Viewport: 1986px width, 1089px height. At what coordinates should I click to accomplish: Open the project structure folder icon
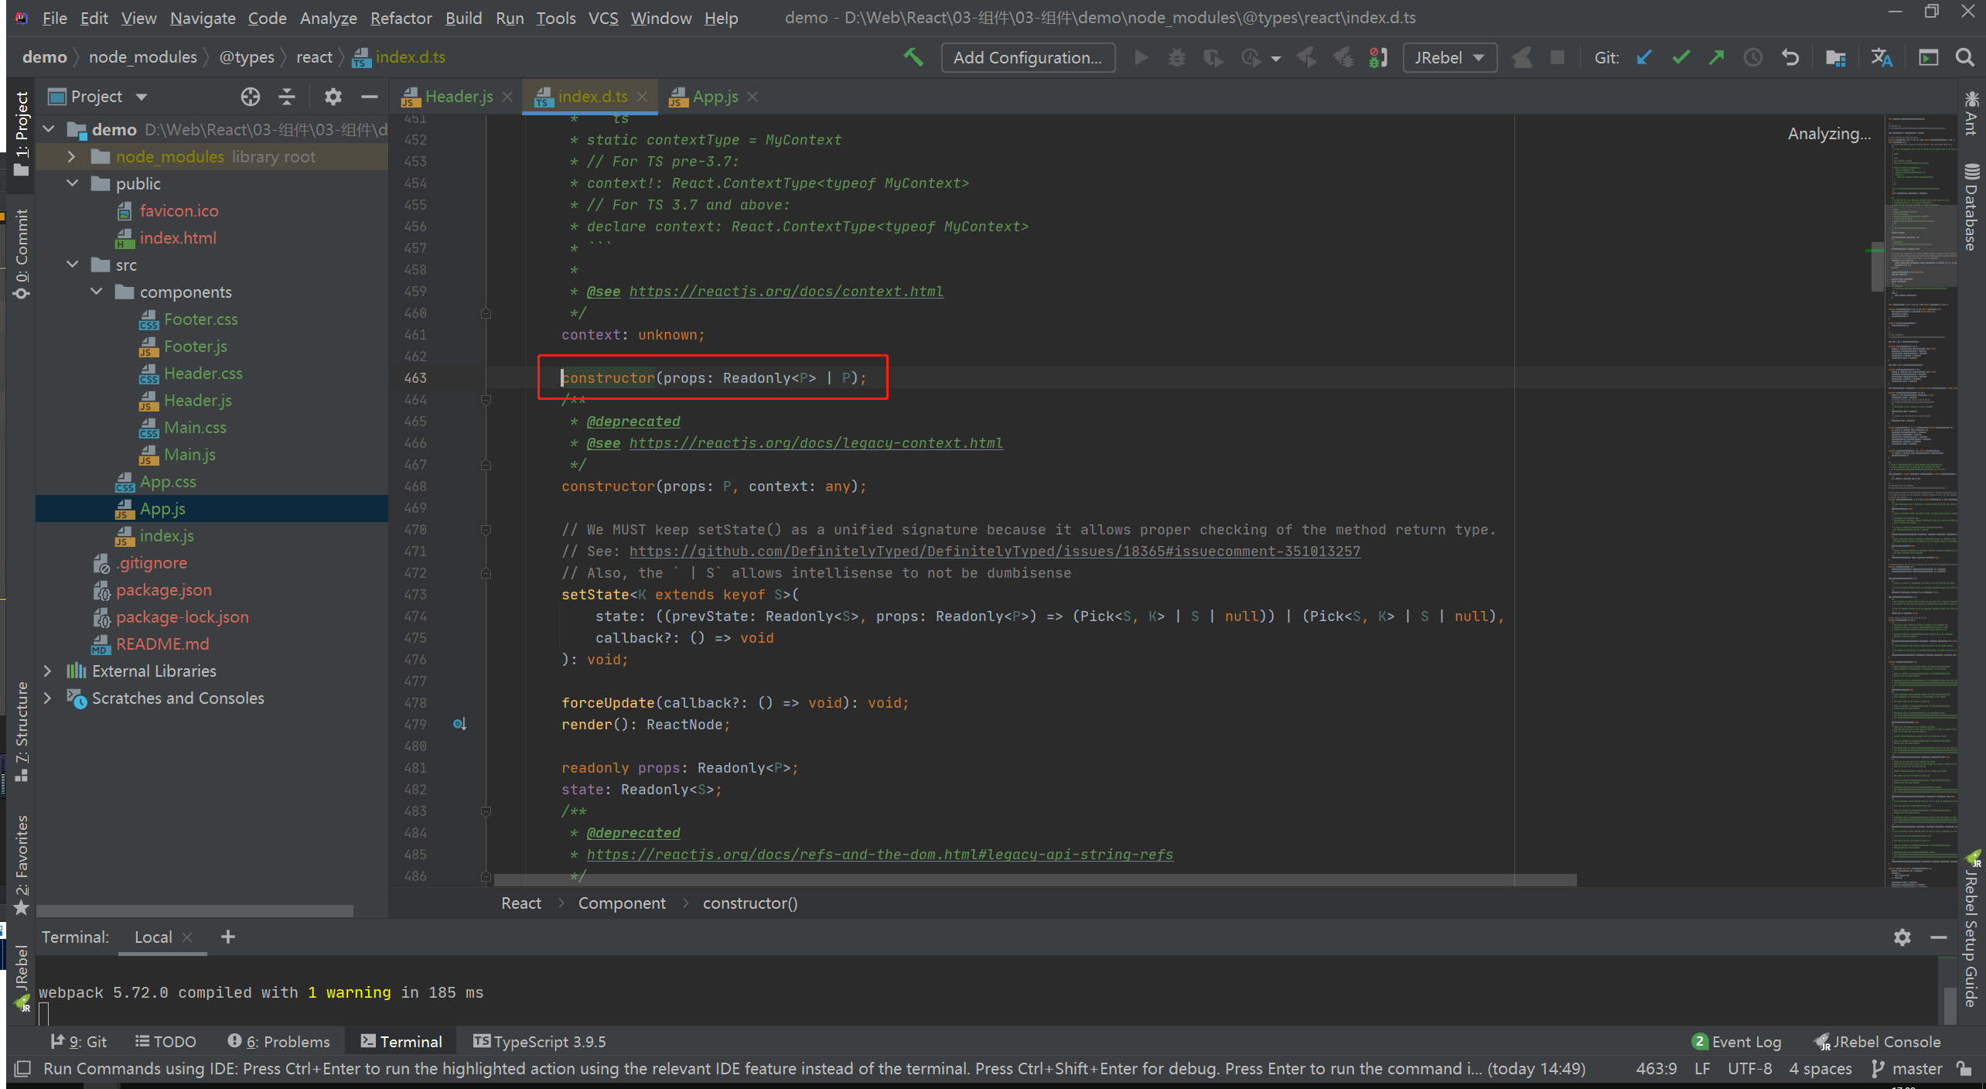pyautogui.click(x=1835, y=57)
